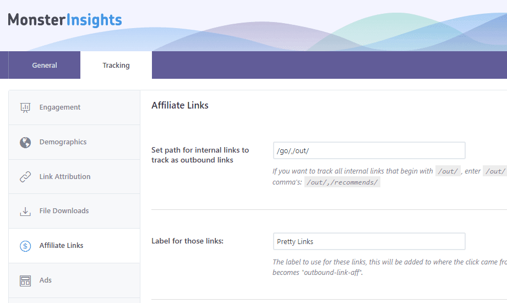Click the Engagement presentation chart icon

coord(25,107)
